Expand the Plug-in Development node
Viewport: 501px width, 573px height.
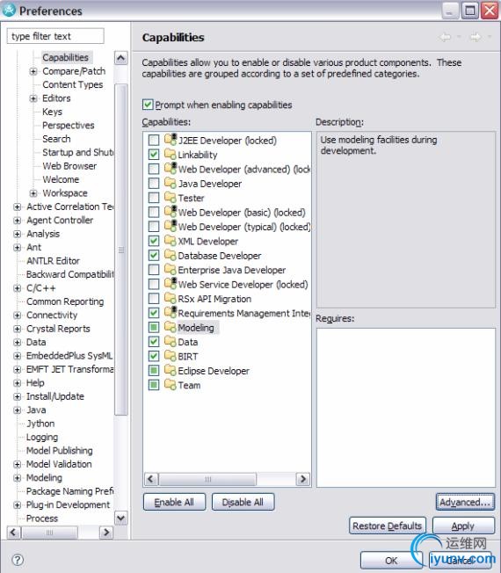18,504
